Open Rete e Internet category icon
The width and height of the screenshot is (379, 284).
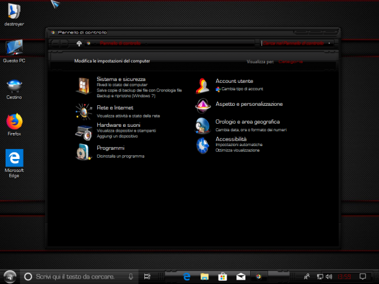[84, 111]
